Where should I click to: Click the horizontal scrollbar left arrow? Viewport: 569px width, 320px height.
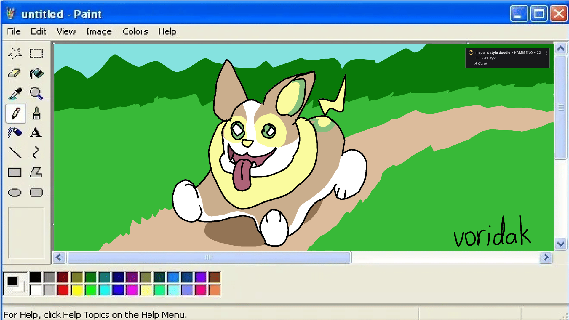tap(59, 257)
